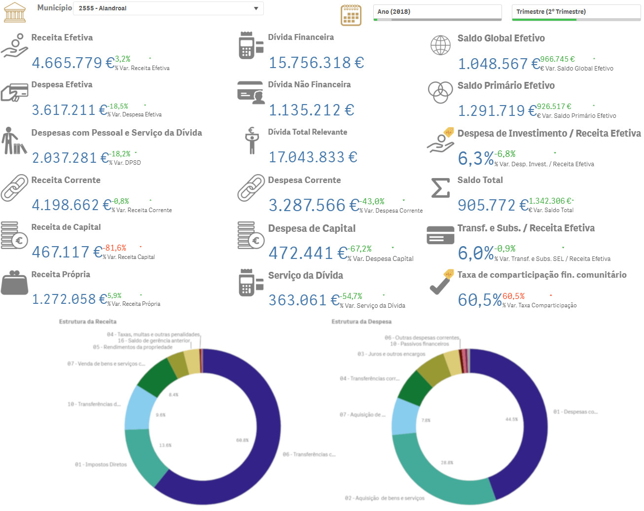Screen dimensions: 644x511
Task: Click the 01 - Impostos Diretos chart label
Action: (101, 465)
